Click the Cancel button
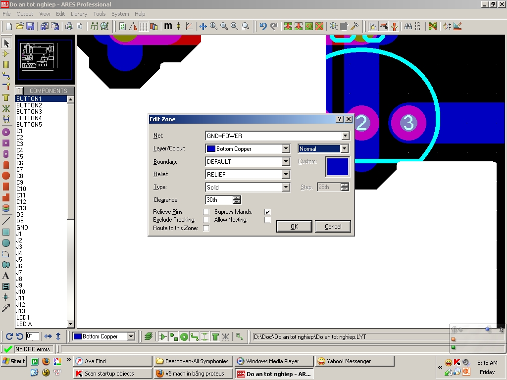Image resolution: width=507 pixels, height=380 pixels. point(333,227)
